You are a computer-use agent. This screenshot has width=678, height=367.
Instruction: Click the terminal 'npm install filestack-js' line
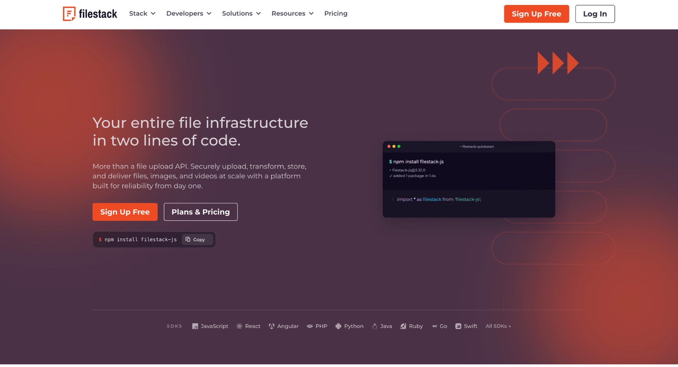point(416,162)
